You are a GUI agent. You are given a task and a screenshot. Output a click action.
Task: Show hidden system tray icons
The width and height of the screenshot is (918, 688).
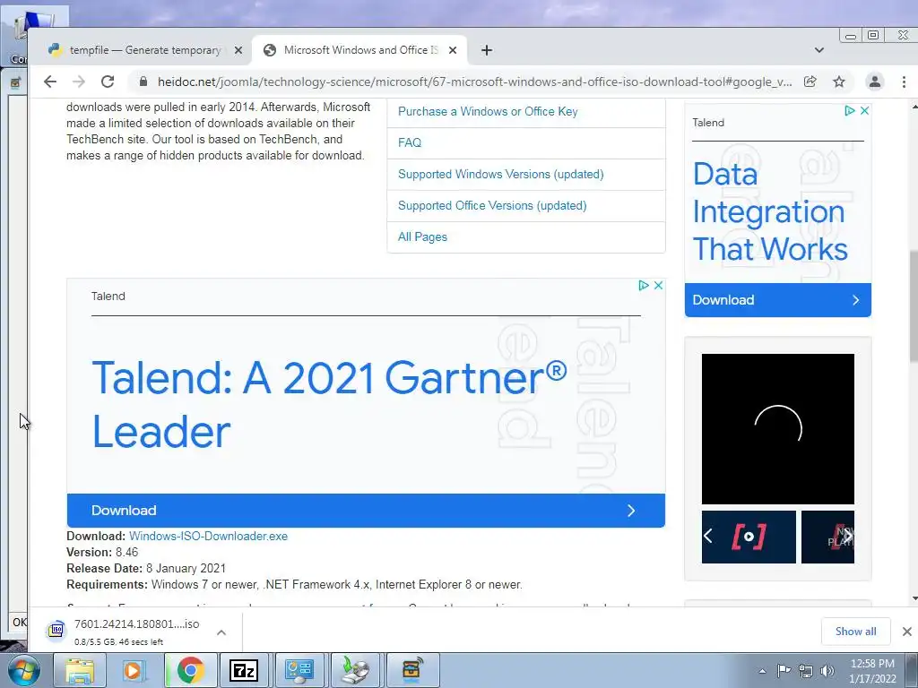pos(762,671)
